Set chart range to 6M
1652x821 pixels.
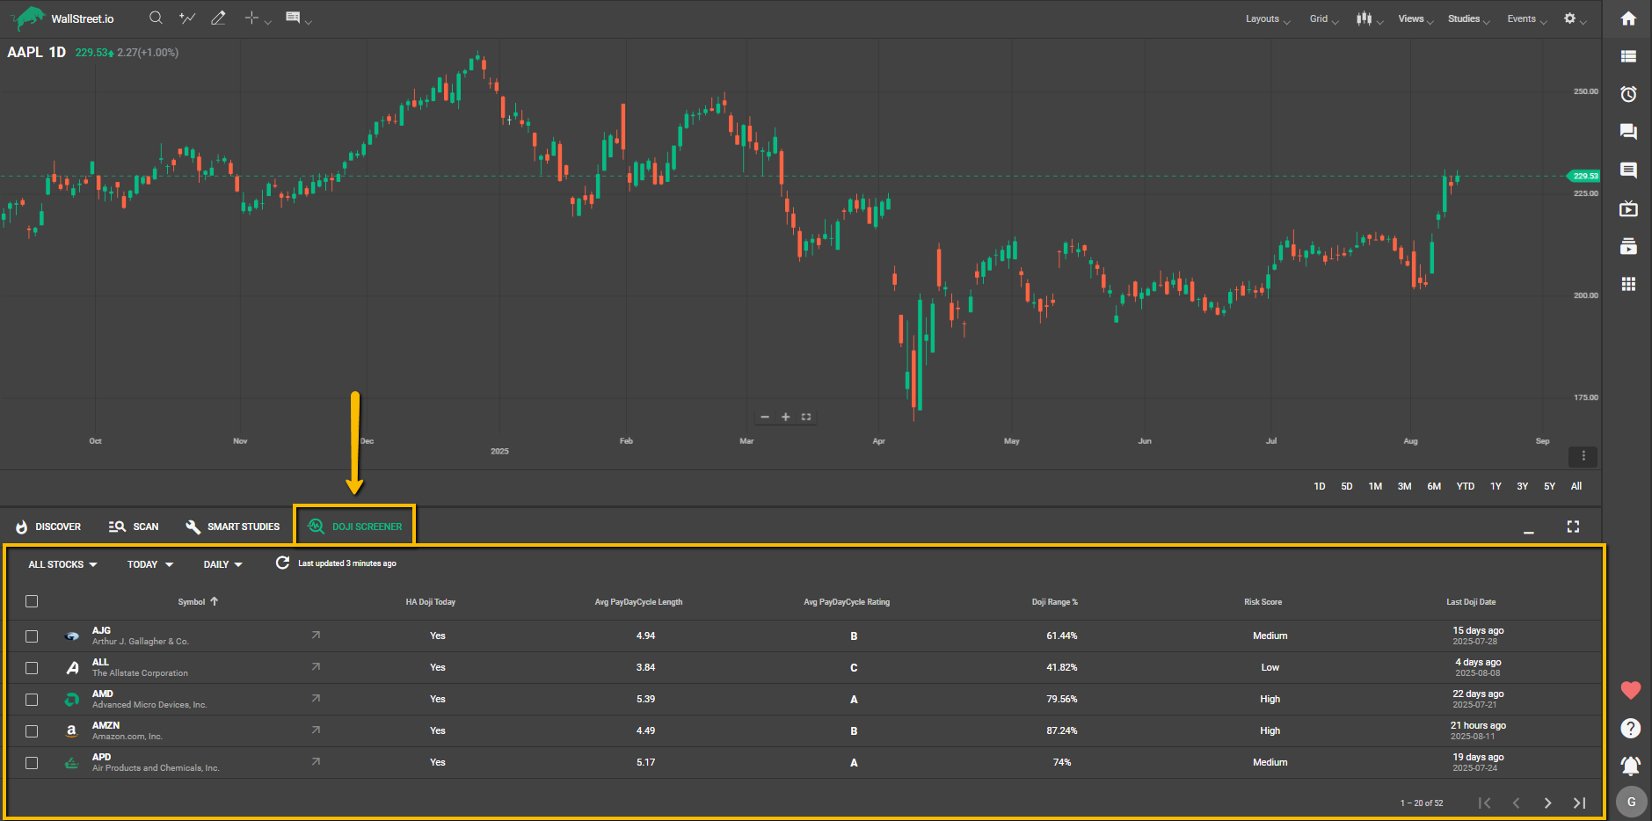pyautogui.click(x=1434, y=486)
